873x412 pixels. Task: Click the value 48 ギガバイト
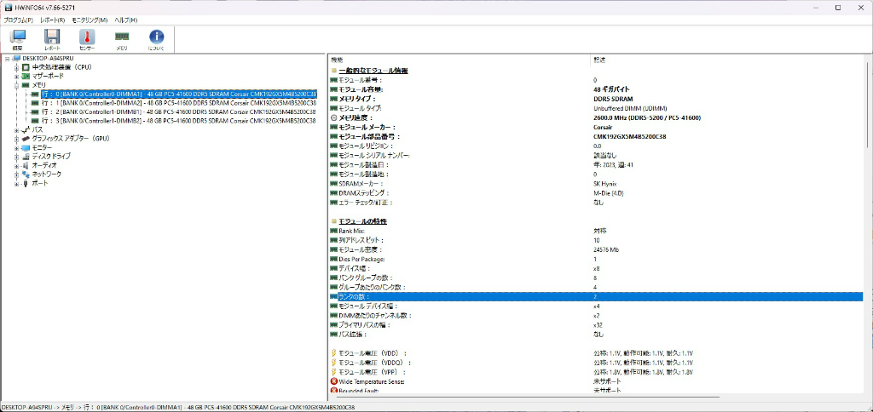(611, 89)
